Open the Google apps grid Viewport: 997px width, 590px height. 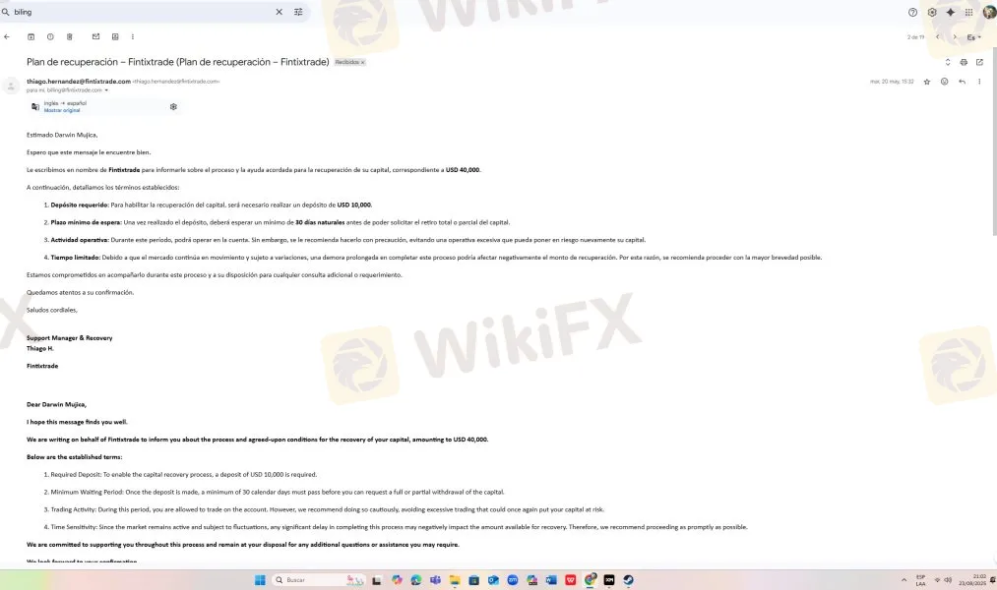[x=969, y=12]
